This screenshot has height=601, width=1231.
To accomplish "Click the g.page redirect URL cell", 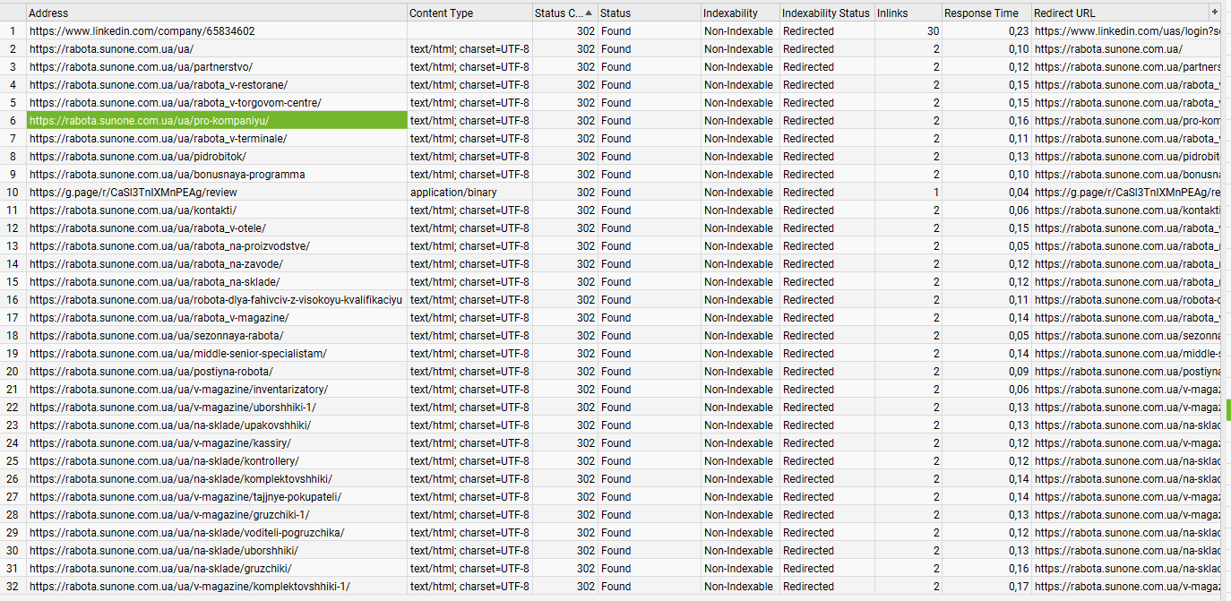I will 1126,193.
